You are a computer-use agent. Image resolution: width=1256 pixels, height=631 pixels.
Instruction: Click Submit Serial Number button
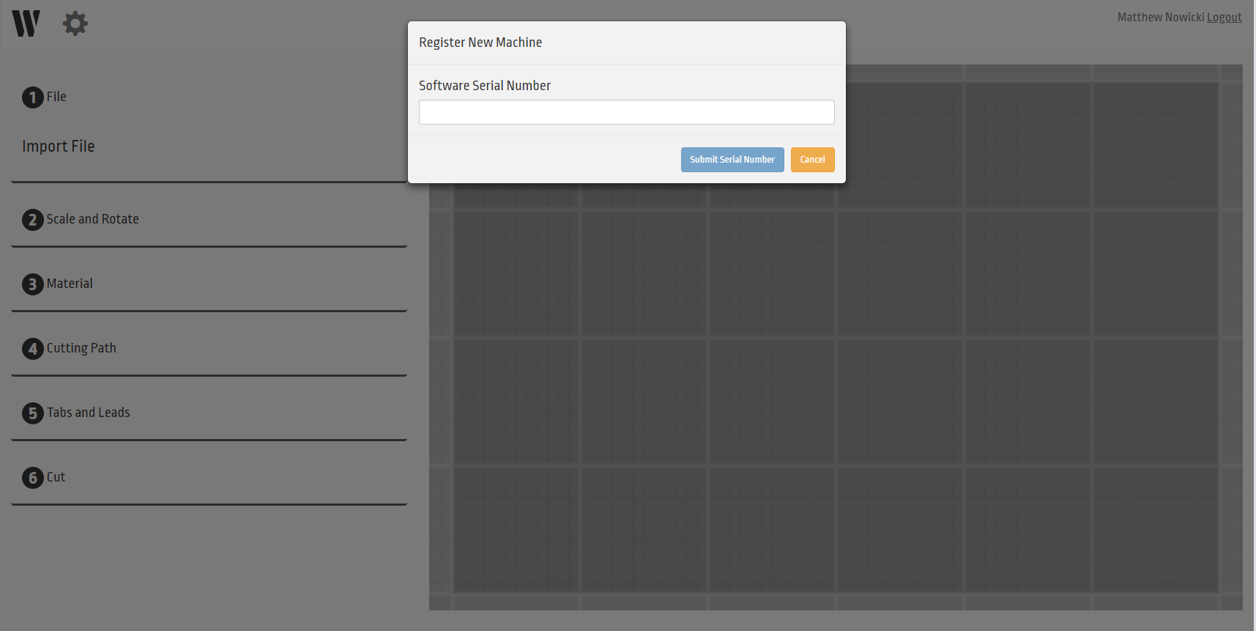tap(732, 160)
